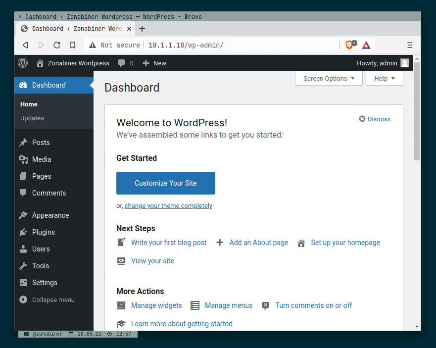Expand the Help dropdown
The height and width of the screenshot is (348, 436).
tap(385, 78)
